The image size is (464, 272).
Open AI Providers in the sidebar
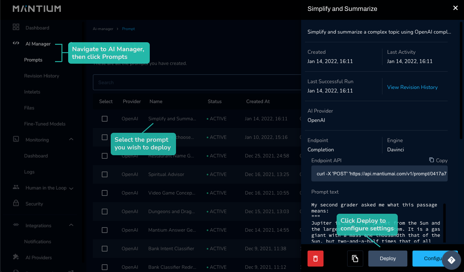point(38,258)
